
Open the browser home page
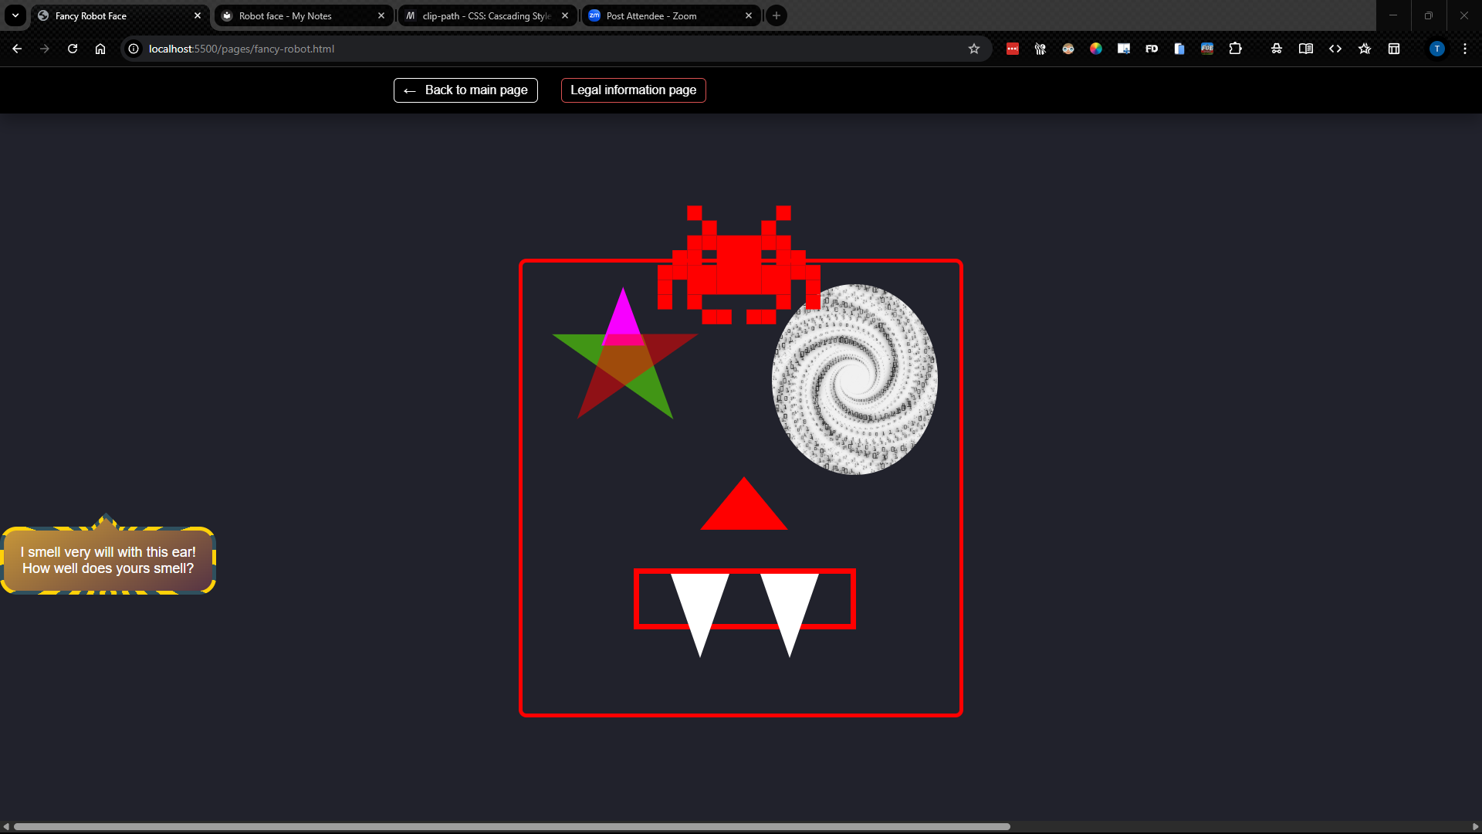point(100,49)
